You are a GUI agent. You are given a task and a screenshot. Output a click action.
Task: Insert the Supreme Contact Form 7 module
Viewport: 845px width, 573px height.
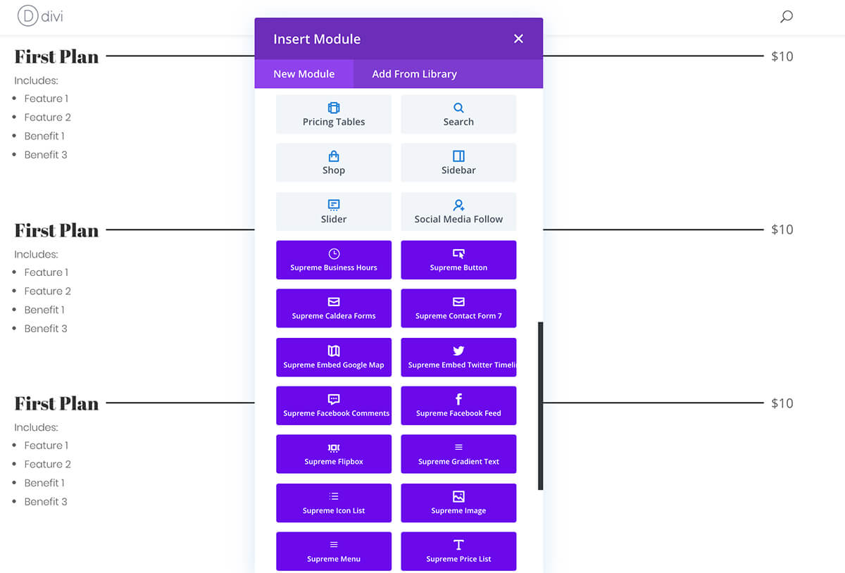click(x=458, y=308)
